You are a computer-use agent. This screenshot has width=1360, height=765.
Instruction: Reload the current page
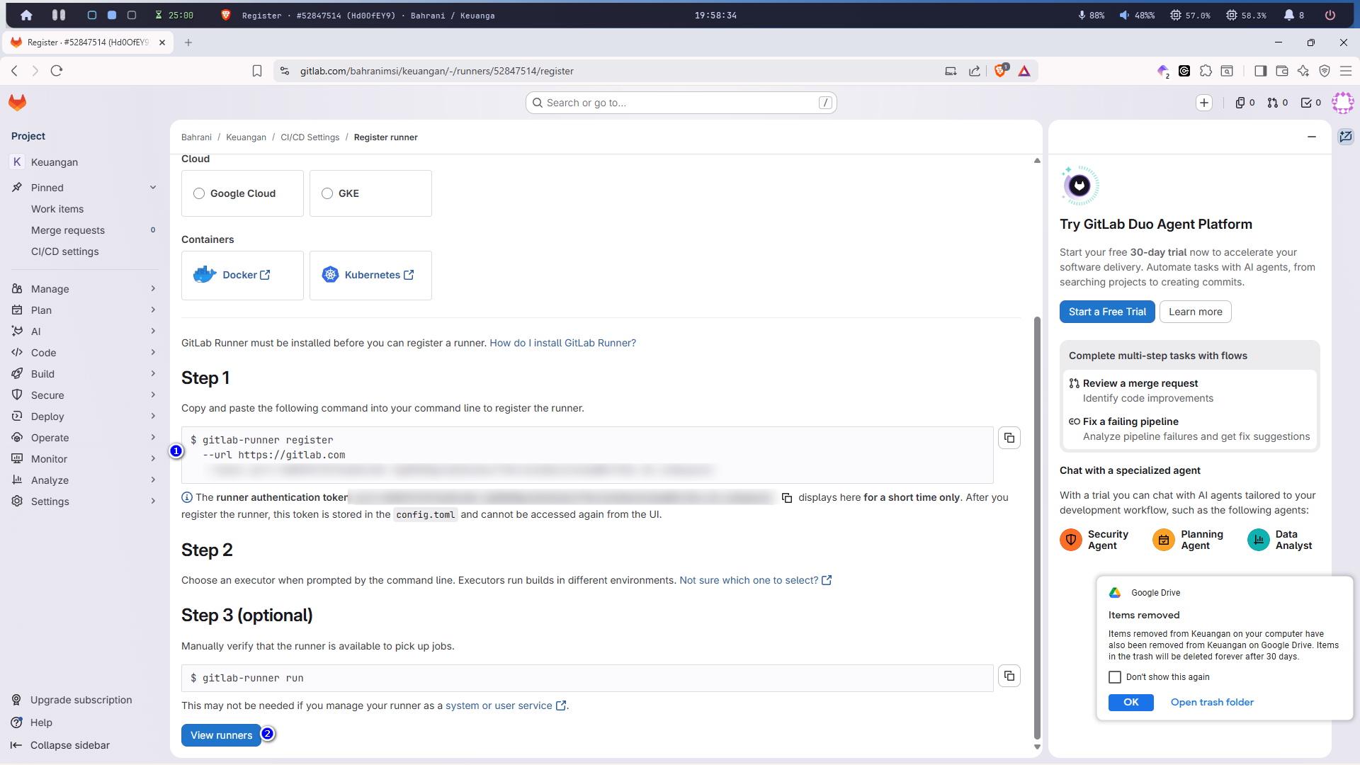pos(57,71)
